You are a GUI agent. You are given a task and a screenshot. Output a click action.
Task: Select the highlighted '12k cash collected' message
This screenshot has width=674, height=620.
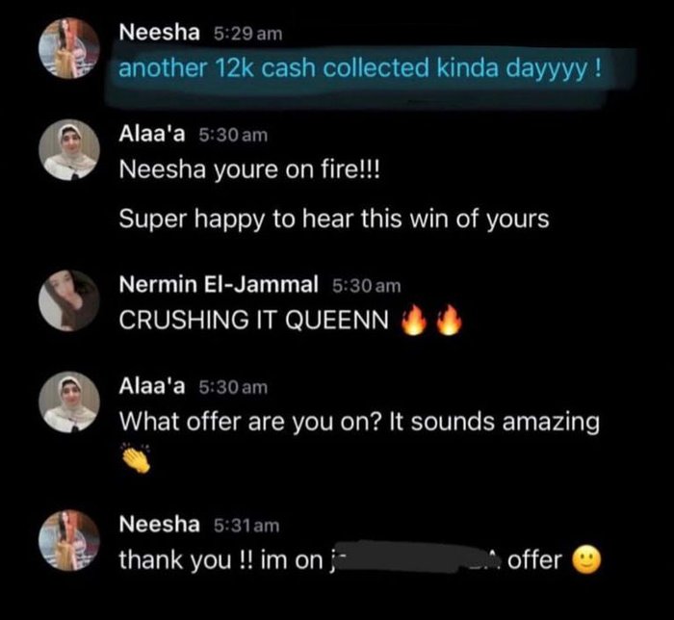pyautogui.click(x=360, y=68)
